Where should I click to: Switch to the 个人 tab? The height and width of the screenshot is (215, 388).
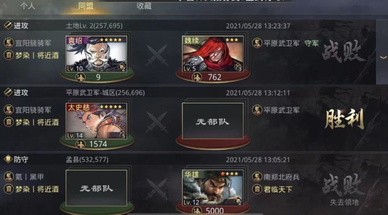click(x=28, y=6)
